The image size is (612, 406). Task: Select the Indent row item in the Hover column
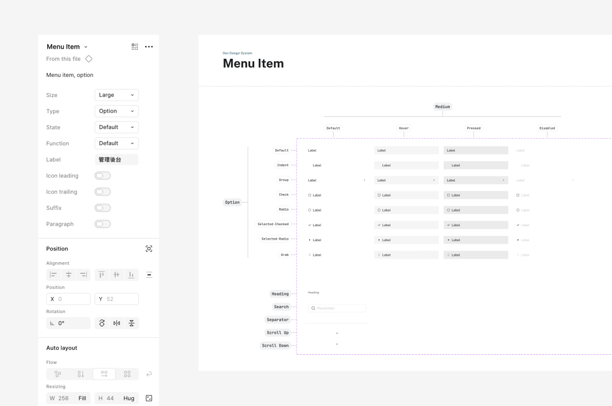tap(406, 165)
